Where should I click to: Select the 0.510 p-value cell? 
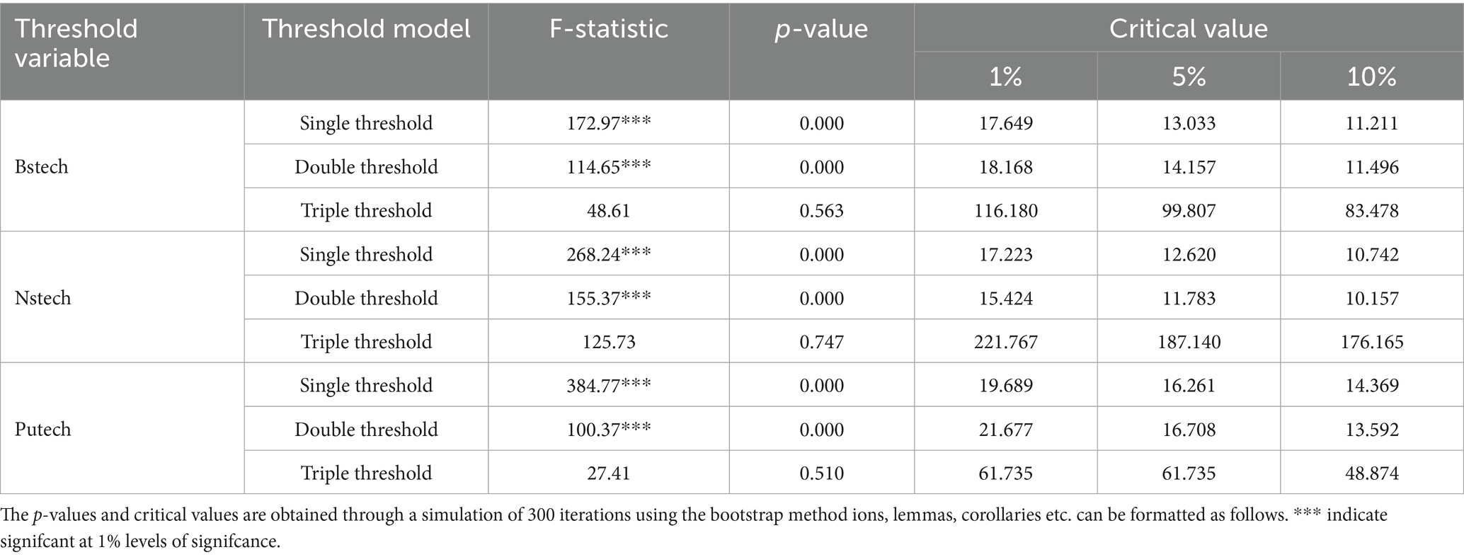(x=821, y=473)
